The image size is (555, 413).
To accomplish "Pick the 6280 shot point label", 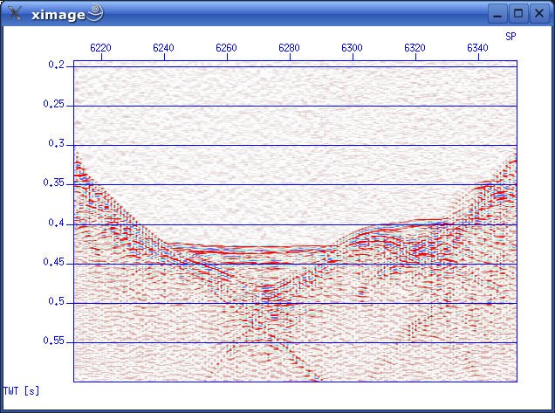I will point(289,48).
